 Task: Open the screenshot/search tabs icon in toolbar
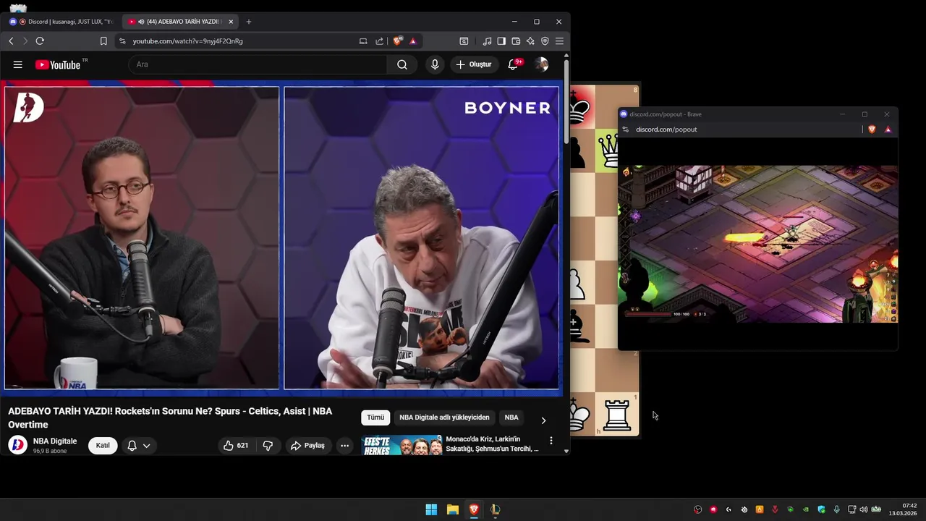(464, 41)
